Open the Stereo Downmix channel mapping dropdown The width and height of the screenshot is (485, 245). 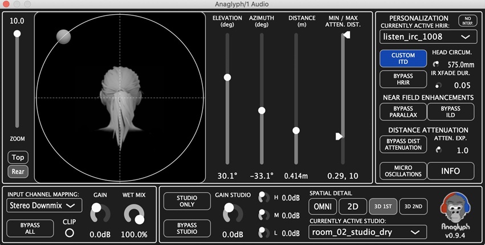pos(44,206)
